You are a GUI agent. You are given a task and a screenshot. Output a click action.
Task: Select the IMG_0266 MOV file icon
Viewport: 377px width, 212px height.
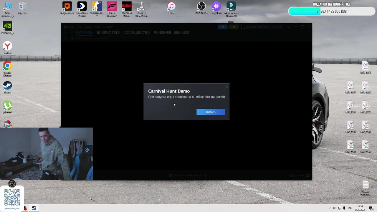click(x=366, y=147)
